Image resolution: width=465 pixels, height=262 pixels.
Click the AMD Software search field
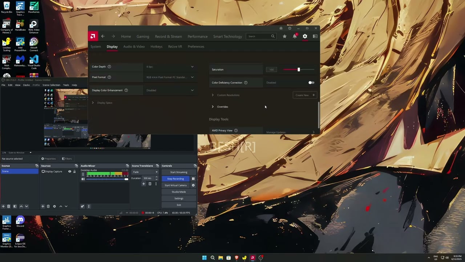click(261, 36)
